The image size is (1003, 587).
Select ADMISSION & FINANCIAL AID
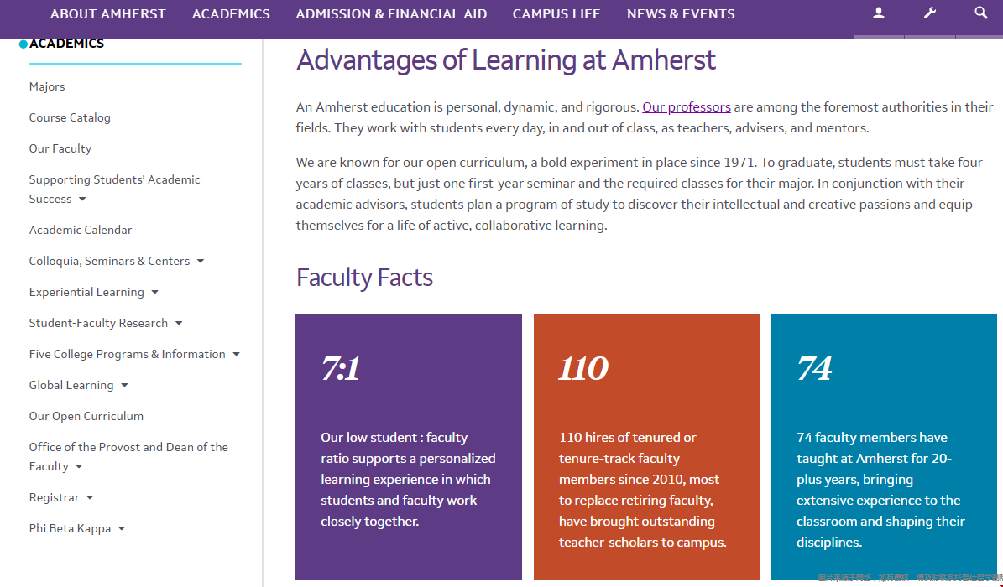click(x=391, y=13)
